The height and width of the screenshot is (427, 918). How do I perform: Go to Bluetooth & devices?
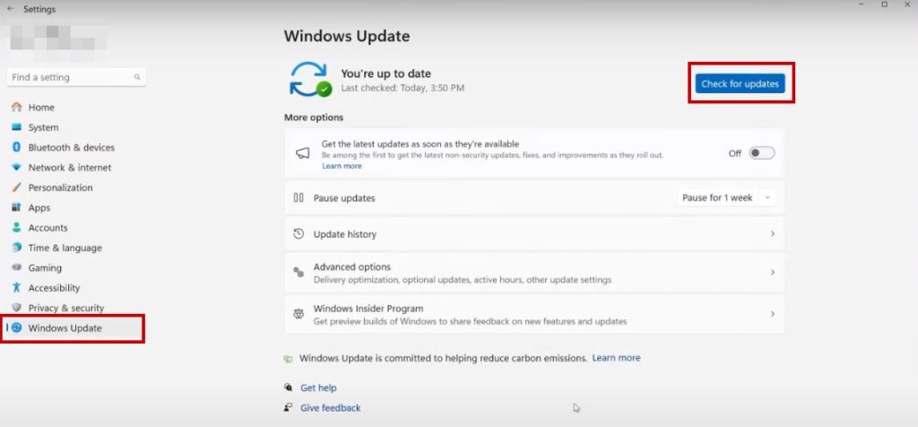click(72, 147)
